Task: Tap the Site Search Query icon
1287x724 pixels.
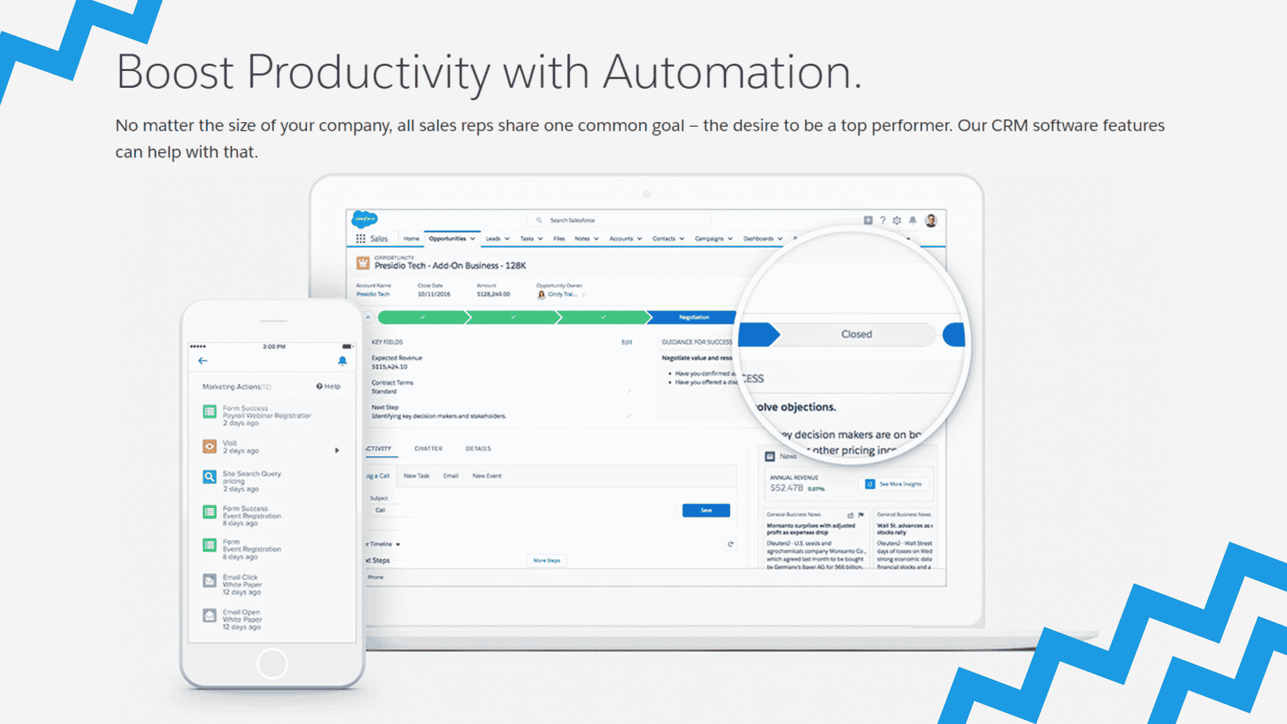Action: pos(210,477)
